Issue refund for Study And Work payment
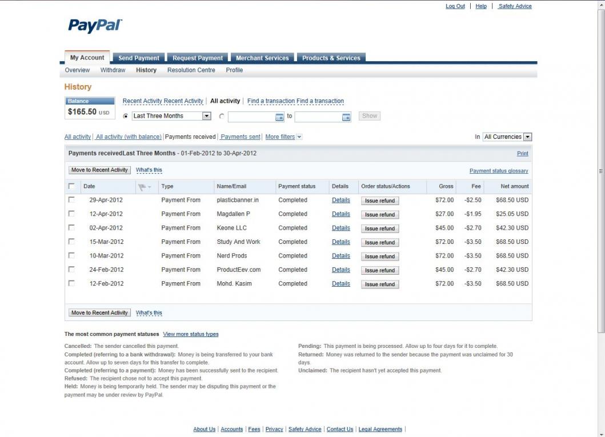605x437 pixels. (380, 242)
